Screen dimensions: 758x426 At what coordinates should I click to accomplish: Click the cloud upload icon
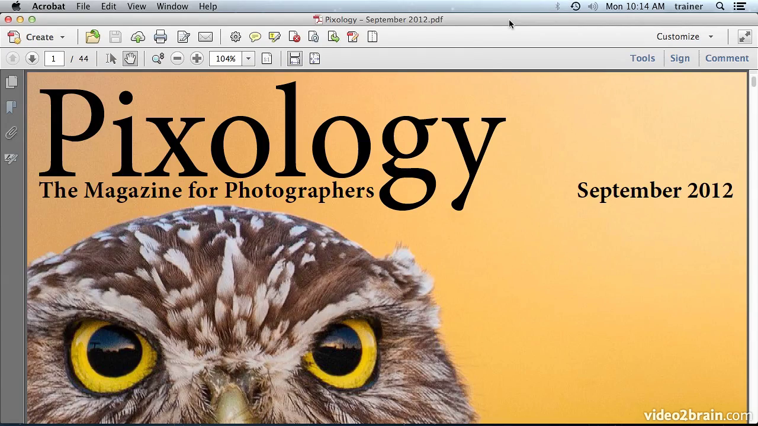click(138, 37)
